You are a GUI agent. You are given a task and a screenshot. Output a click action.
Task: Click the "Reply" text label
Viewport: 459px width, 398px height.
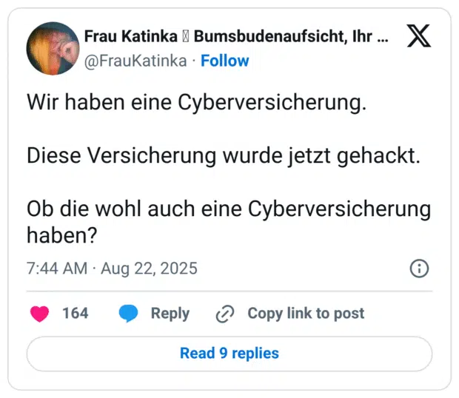tap(170, 314)
